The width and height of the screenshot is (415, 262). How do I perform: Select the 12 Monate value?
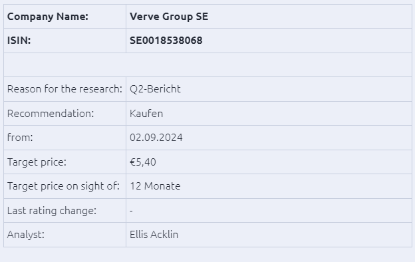(155, 186)
